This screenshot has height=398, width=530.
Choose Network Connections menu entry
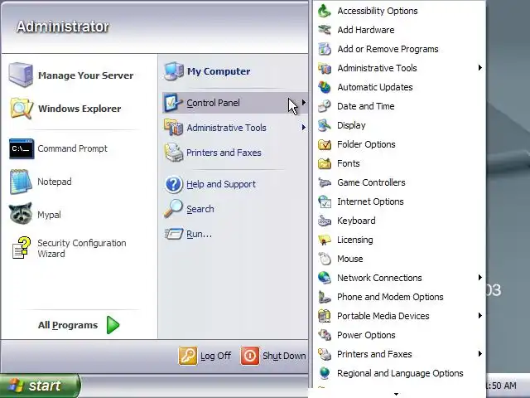tap(399, 278)
